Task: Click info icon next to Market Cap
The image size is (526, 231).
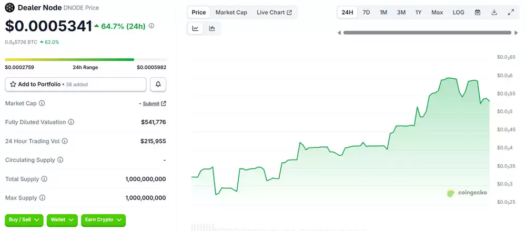Action: 42,103
